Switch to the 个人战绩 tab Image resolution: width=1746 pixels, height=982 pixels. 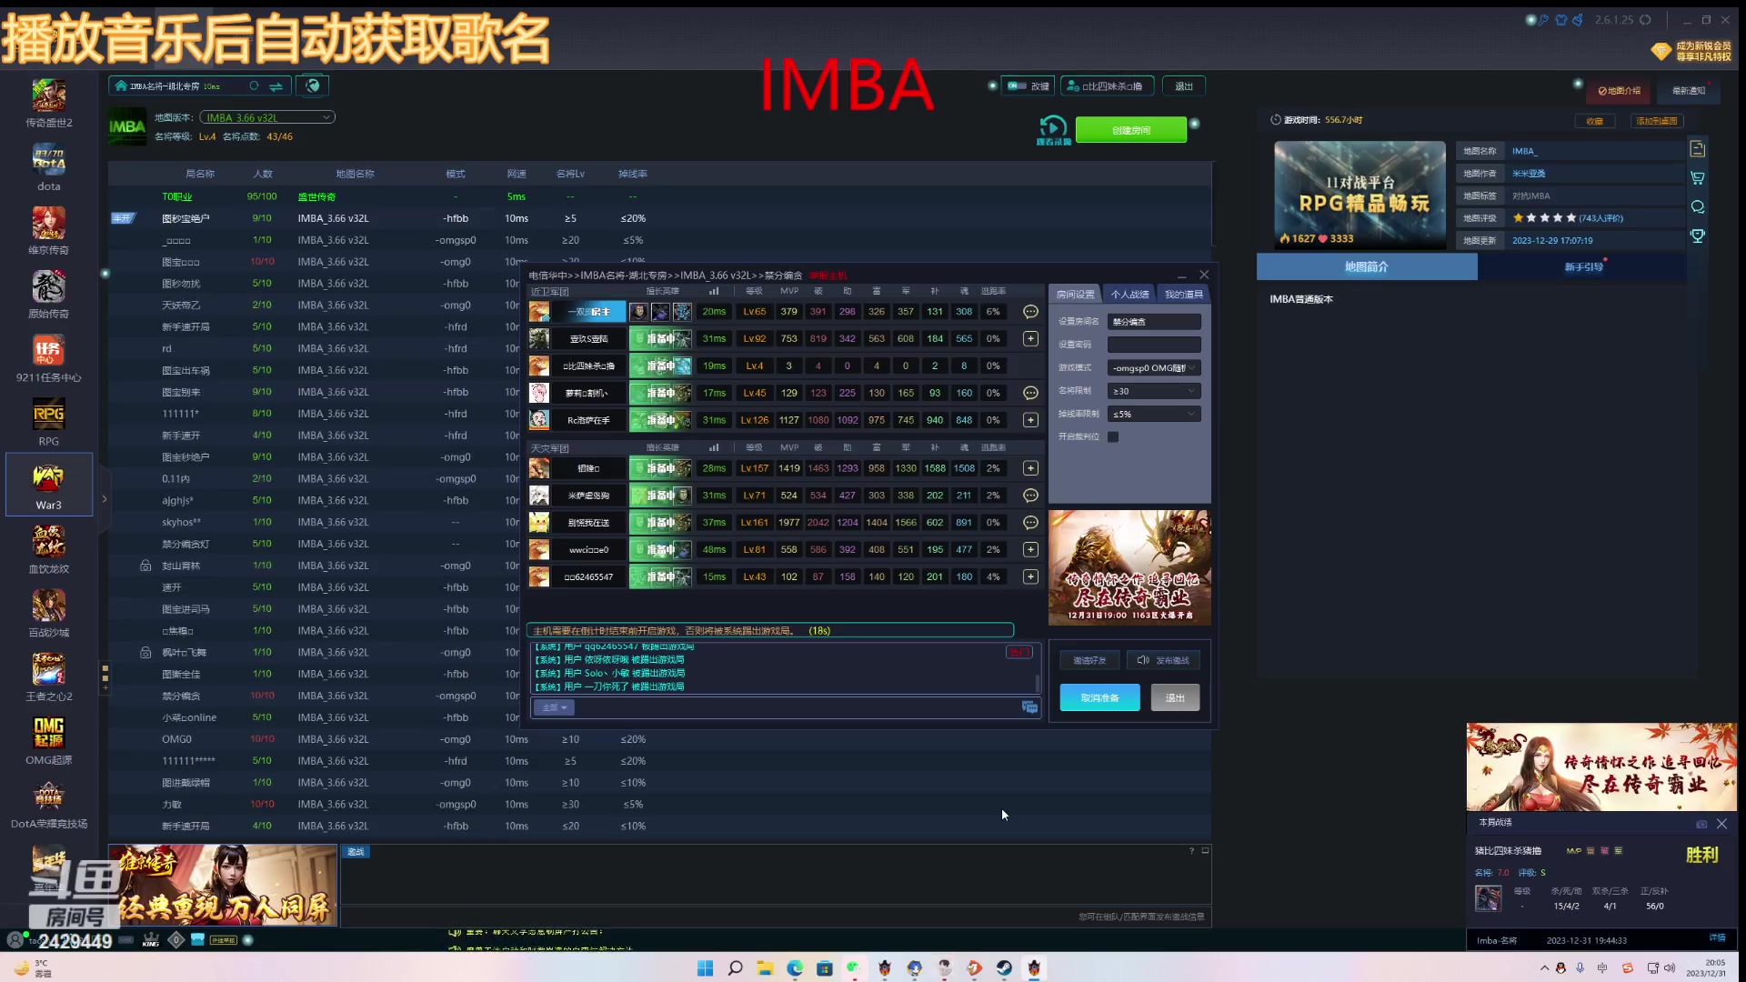coord(1129,295)
